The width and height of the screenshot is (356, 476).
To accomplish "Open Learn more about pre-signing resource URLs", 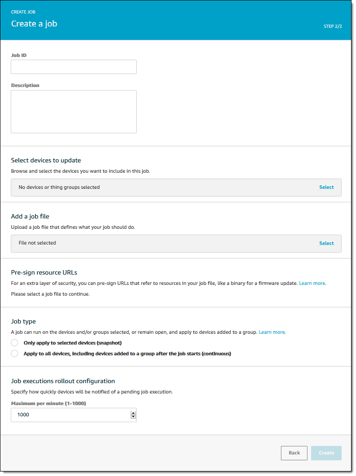I will coord(312,284).
